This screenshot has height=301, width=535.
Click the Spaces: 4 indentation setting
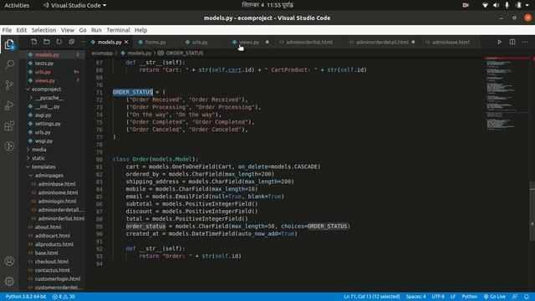(x=415, y=297)
